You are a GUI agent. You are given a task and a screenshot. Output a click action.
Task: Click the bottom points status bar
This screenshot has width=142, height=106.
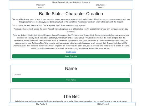pyautogui.click(x=72, y=104)
